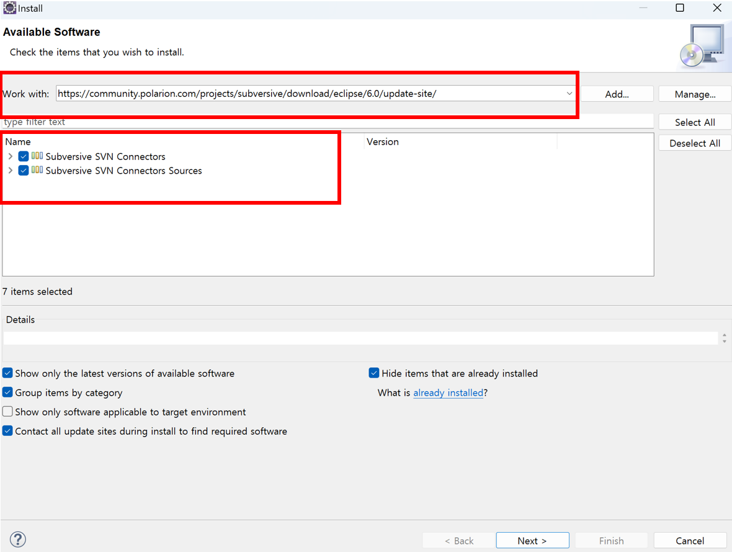This screenshot has height=552, width=732.
Task: Click the Next > button
Action: (x=532, y=540)
